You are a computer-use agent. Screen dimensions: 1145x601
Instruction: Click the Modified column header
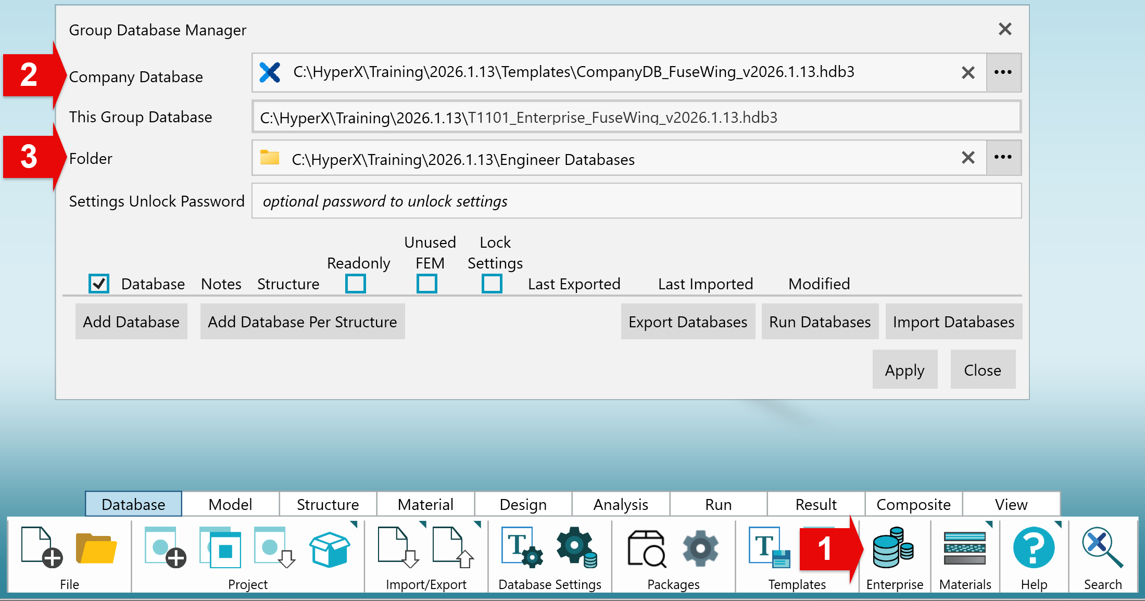(819, 284)
